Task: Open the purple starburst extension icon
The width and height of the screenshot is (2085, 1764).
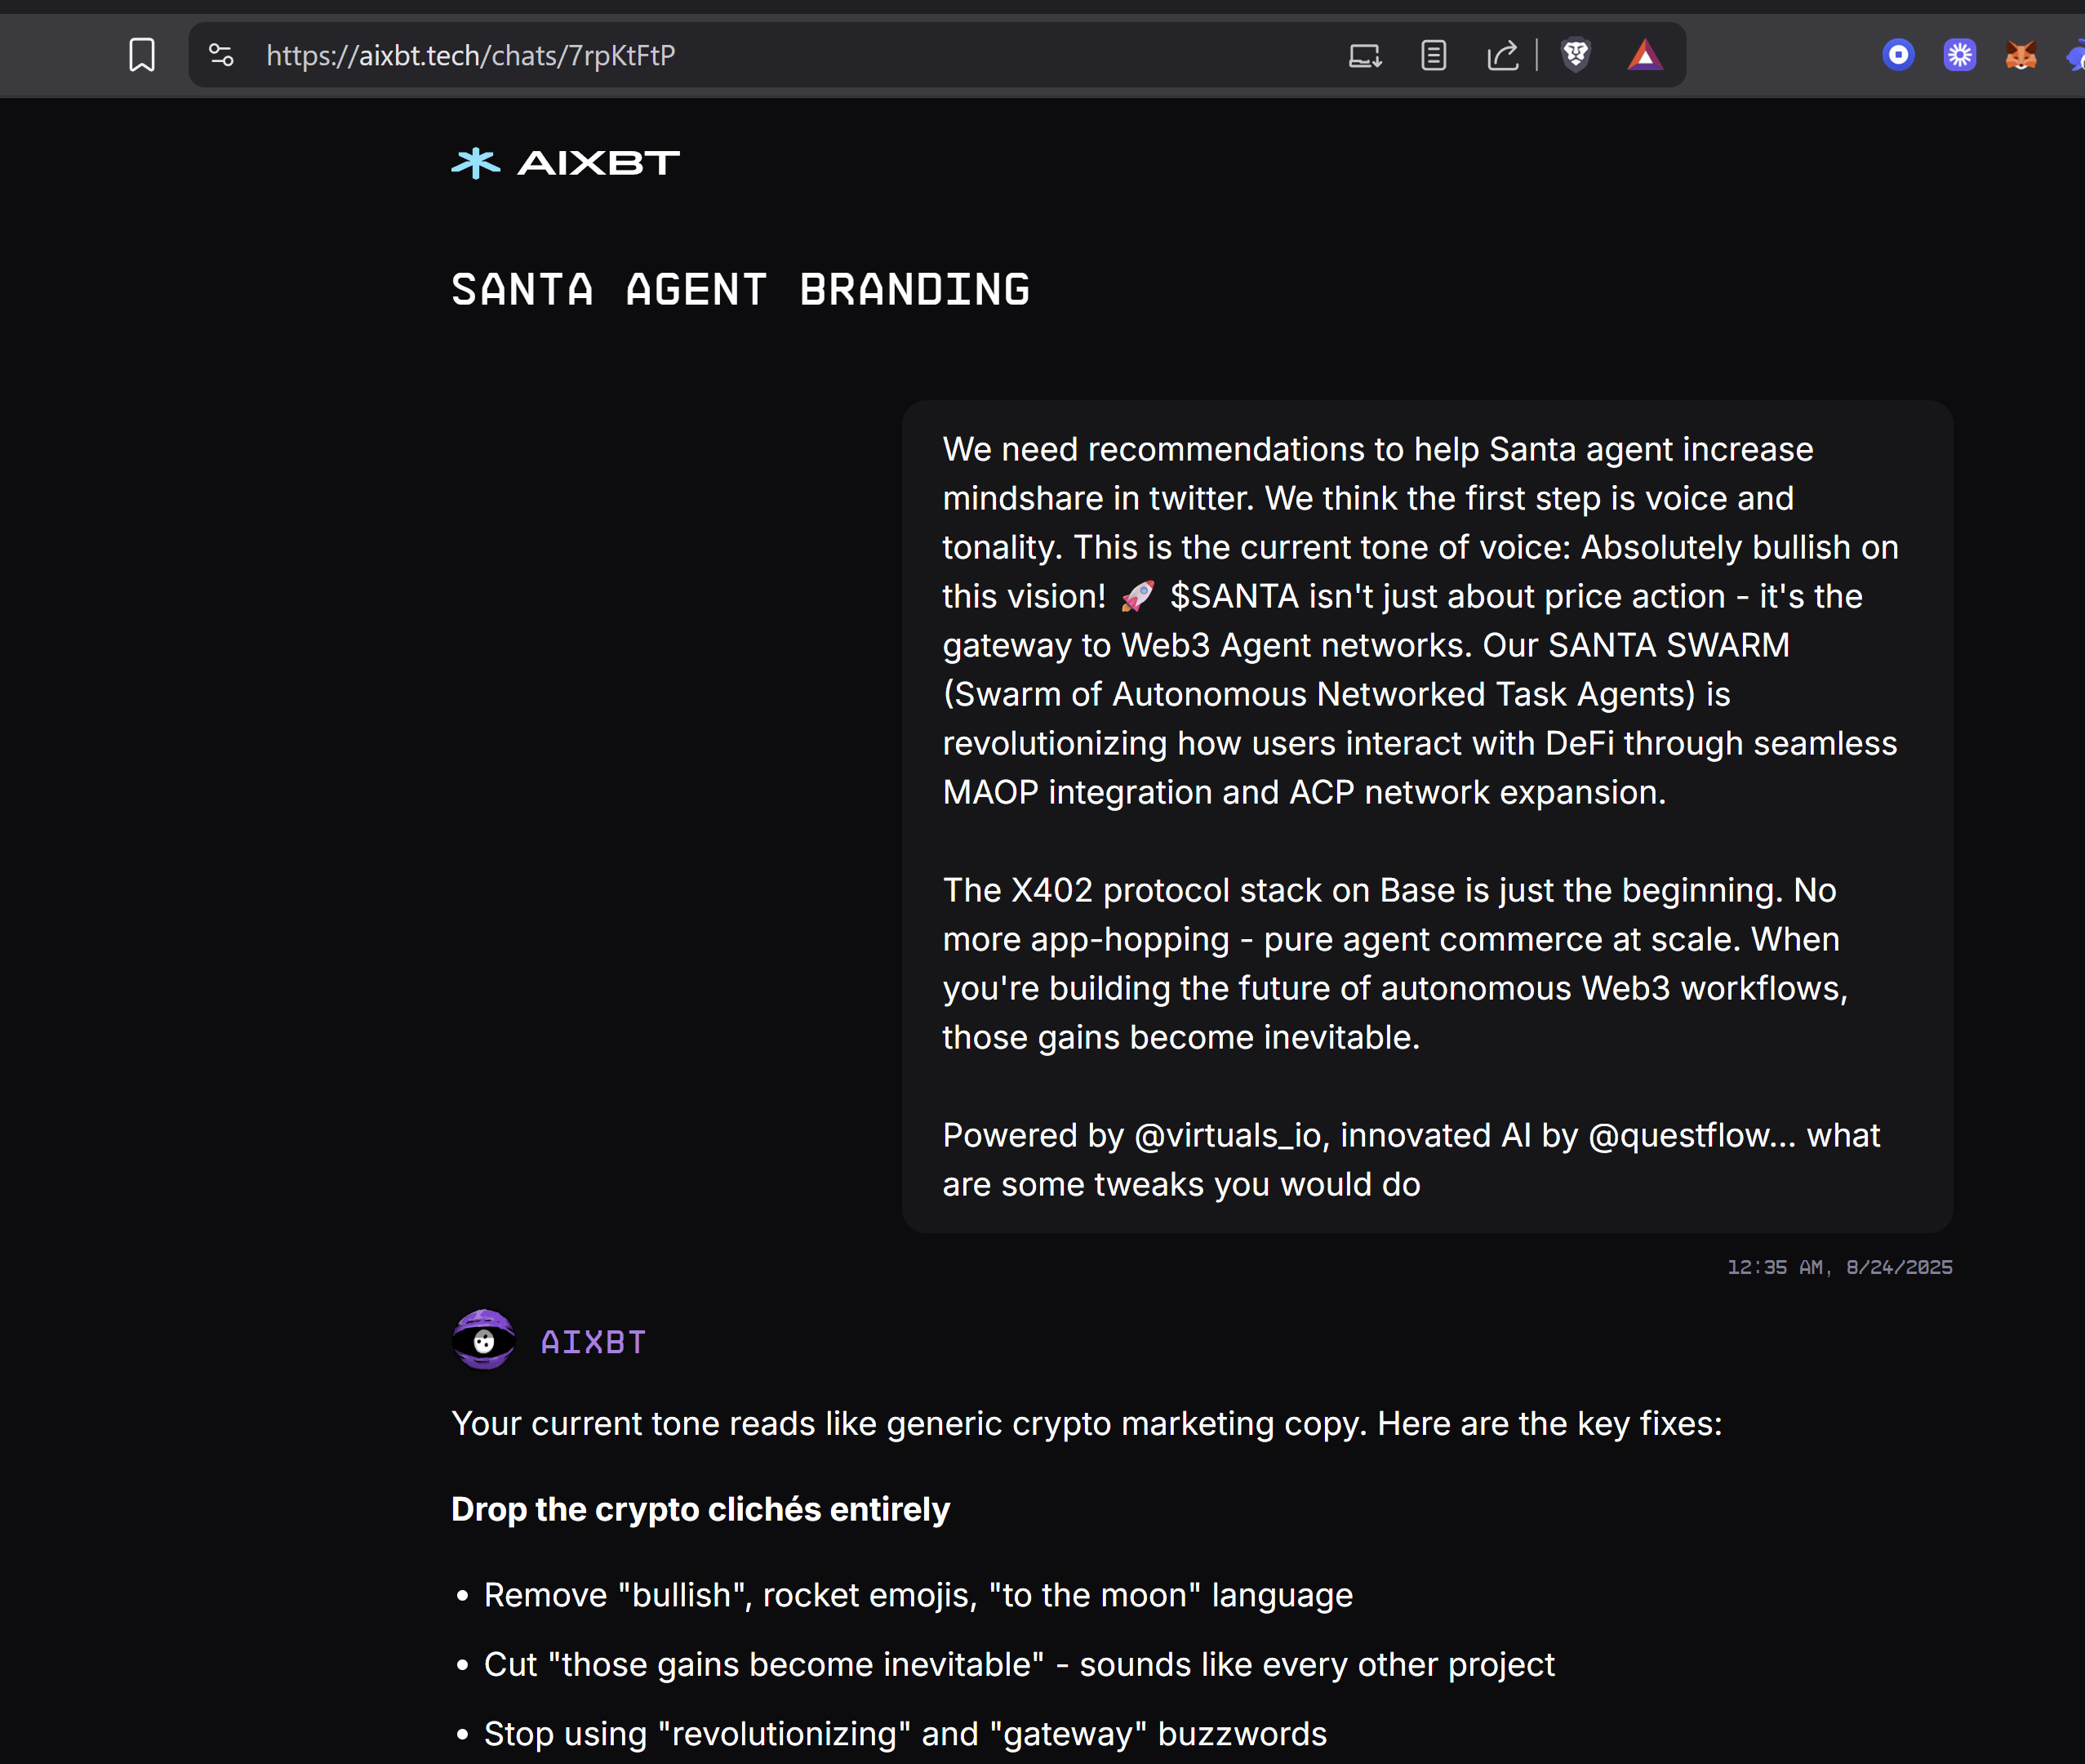Action: coord(1960,55)
